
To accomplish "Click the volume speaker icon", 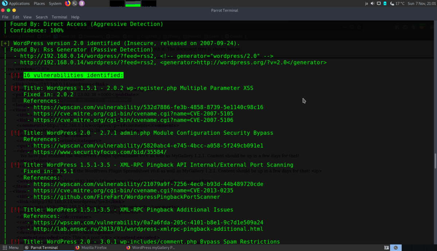I will coord(373,3).
